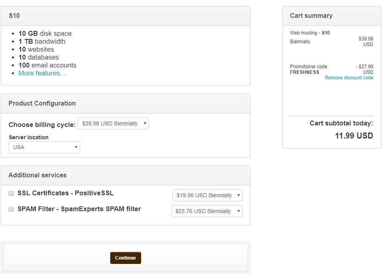Open the $23.76 USD Biennially SPAM dropdown
The image size is (383, 277).
point(207,211)
